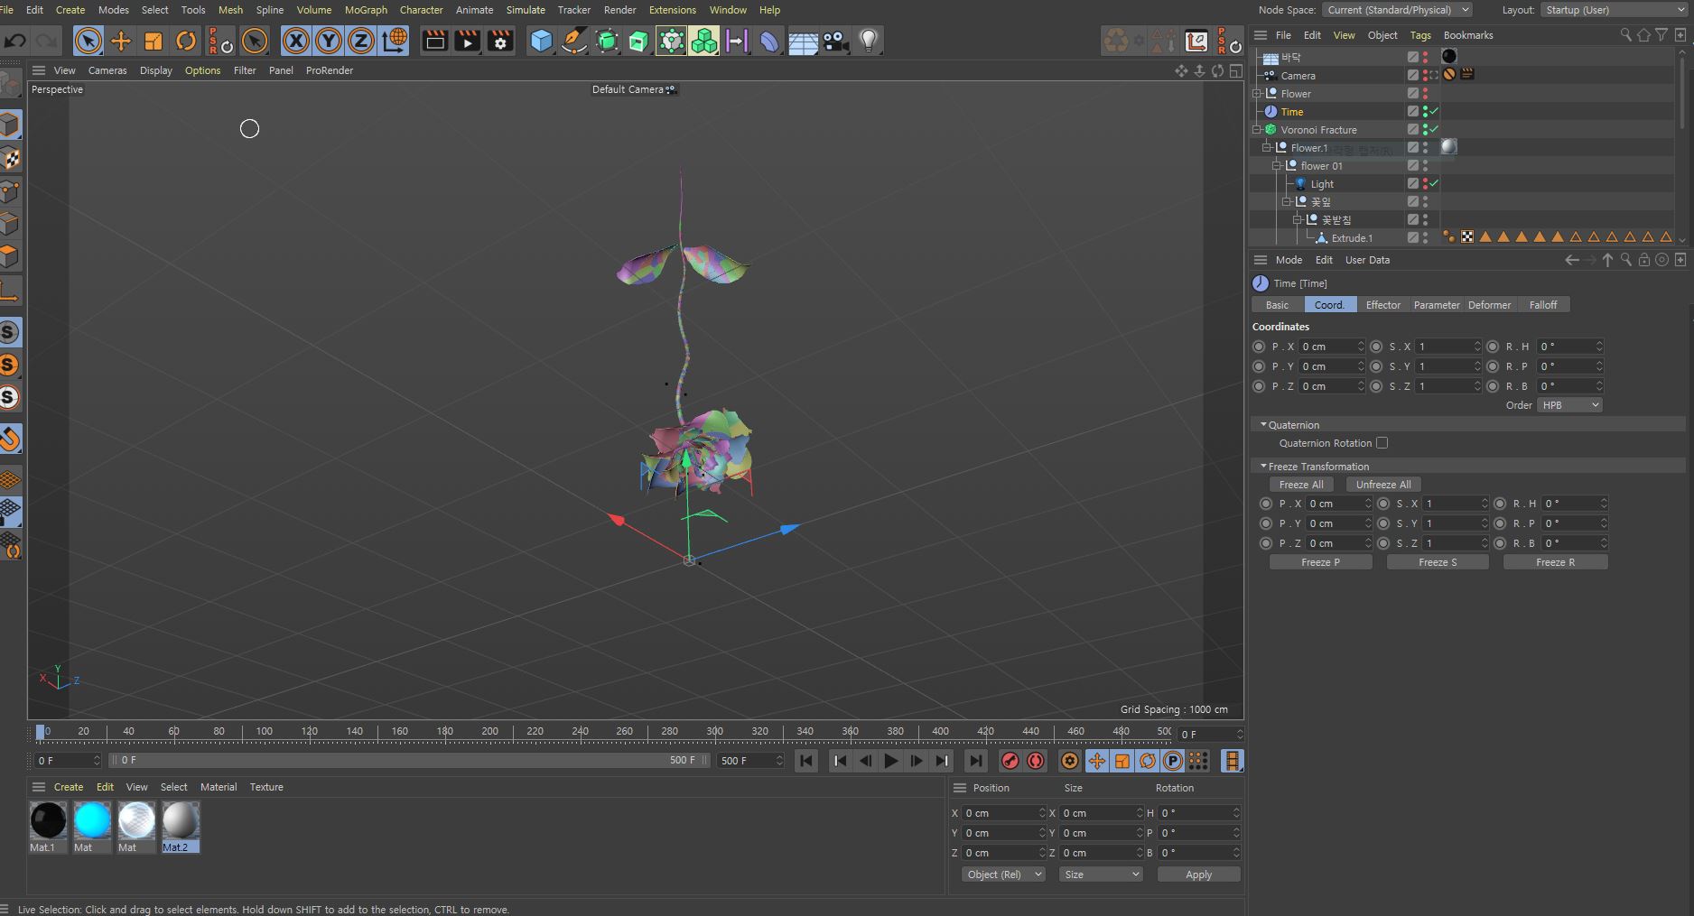Click timeline frame 100 marker

[x=264, y=732]
